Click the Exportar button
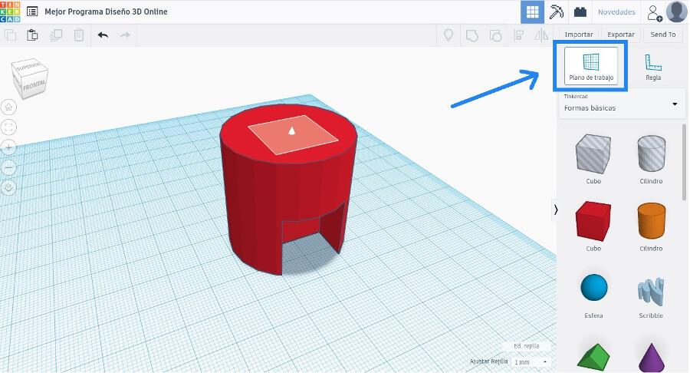Screen dimensions: 690x373 (620, 35)
